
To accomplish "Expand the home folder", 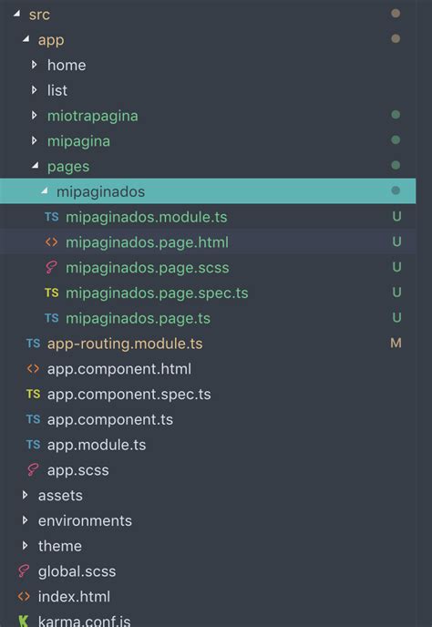I will coord(34,65).
